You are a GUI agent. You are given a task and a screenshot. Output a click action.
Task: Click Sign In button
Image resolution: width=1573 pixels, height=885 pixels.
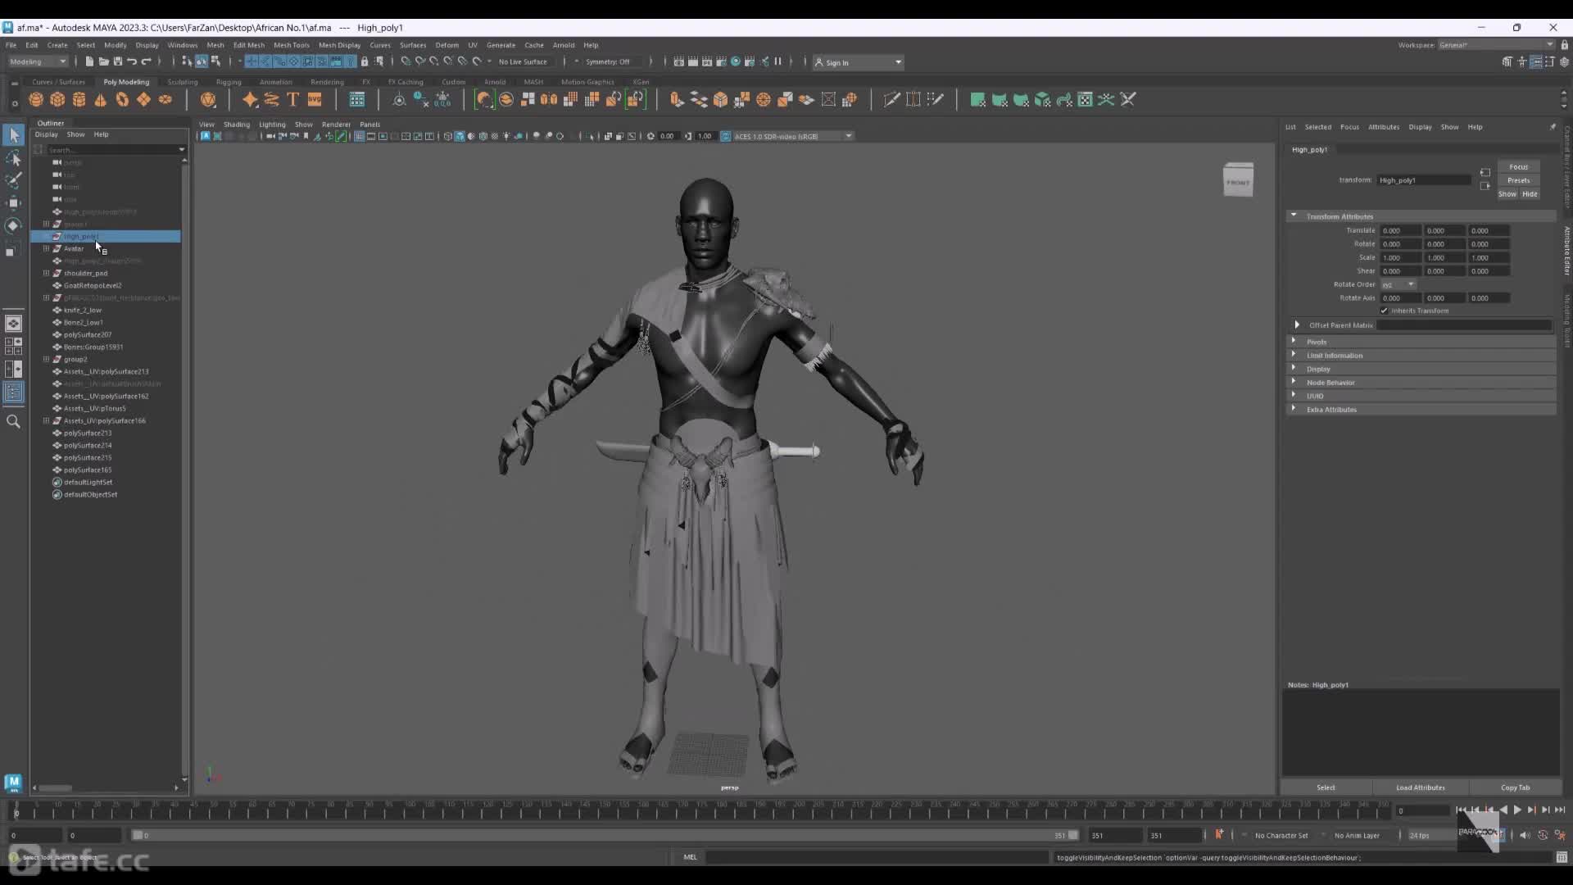pyautogui.click(x=858, y=62)
